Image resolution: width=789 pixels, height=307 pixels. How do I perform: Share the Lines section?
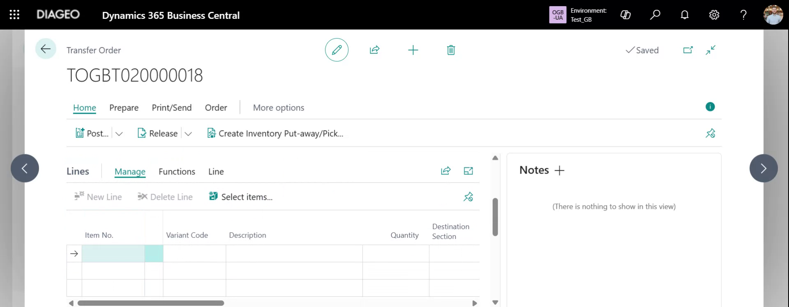(x=445, y=171)
